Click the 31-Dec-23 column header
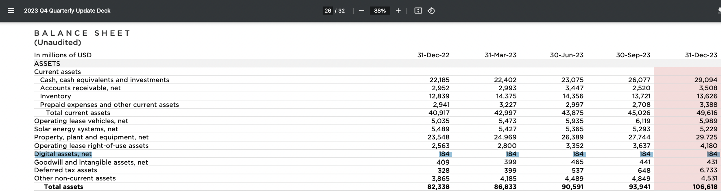Image resolution: width=721 pixels, height=191 pixels. [x=701, y=55]
